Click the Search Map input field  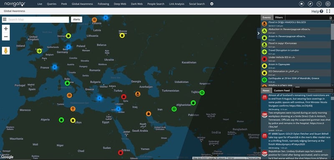point(38,20)
